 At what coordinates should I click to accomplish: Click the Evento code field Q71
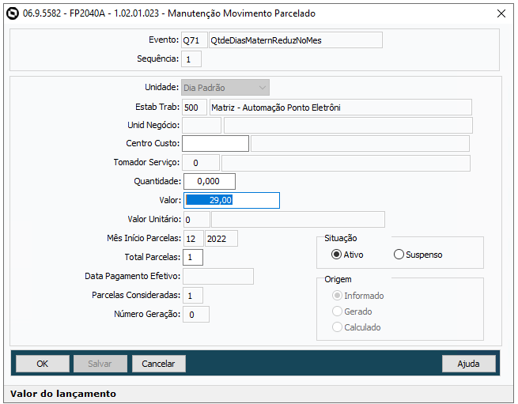tap(195, 40)
